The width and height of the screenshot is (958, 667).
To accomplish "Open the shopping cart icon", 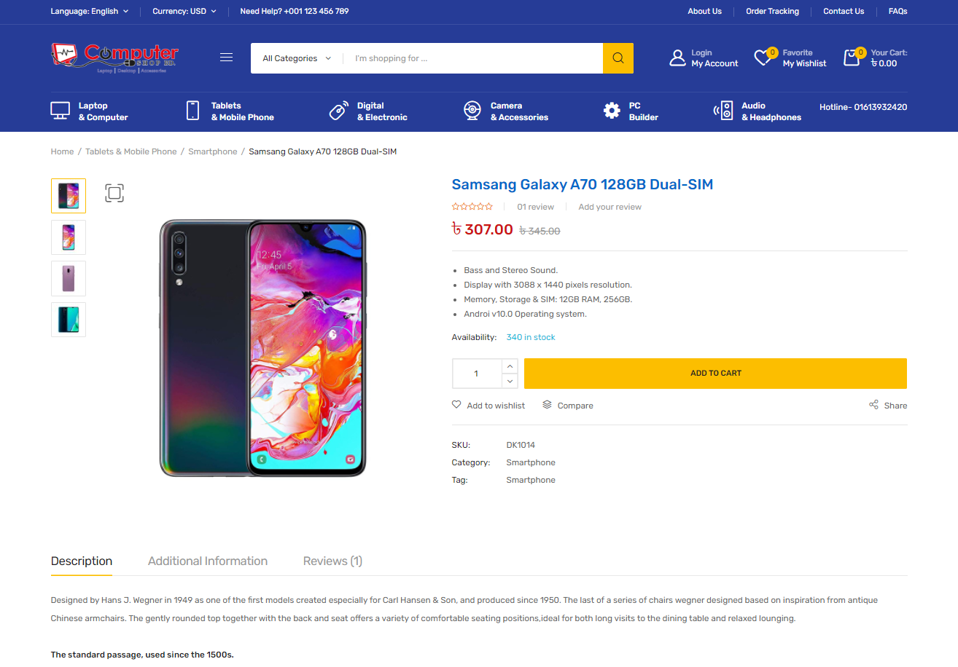I will (852, 58).
